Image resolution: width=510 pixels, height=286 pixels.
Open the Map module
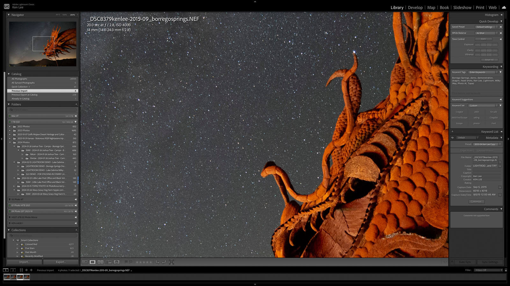tap(431, 7)
